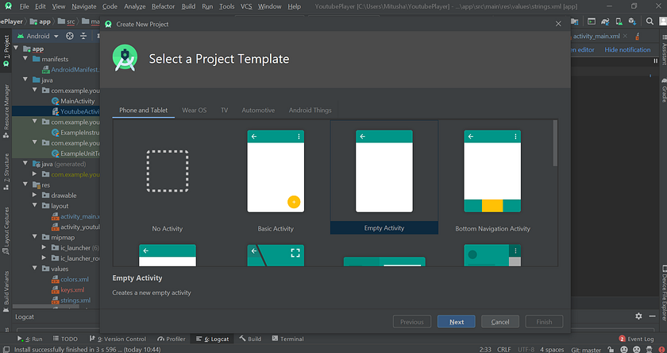The height and width of the screenshot is (353, 667).
Task: Click the Next button
Action: coord(457,321)
